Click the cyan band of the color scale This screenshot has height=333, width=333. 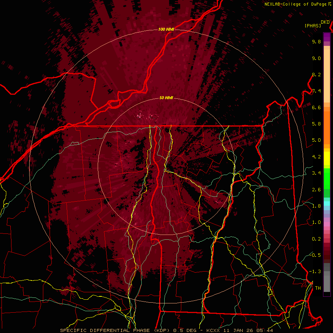tap(327, 203)
